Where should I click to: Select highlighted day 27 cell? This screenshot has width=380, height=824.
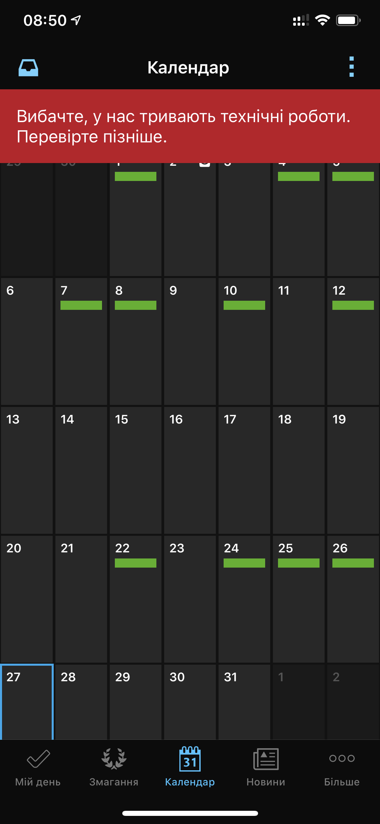(27, 702)
